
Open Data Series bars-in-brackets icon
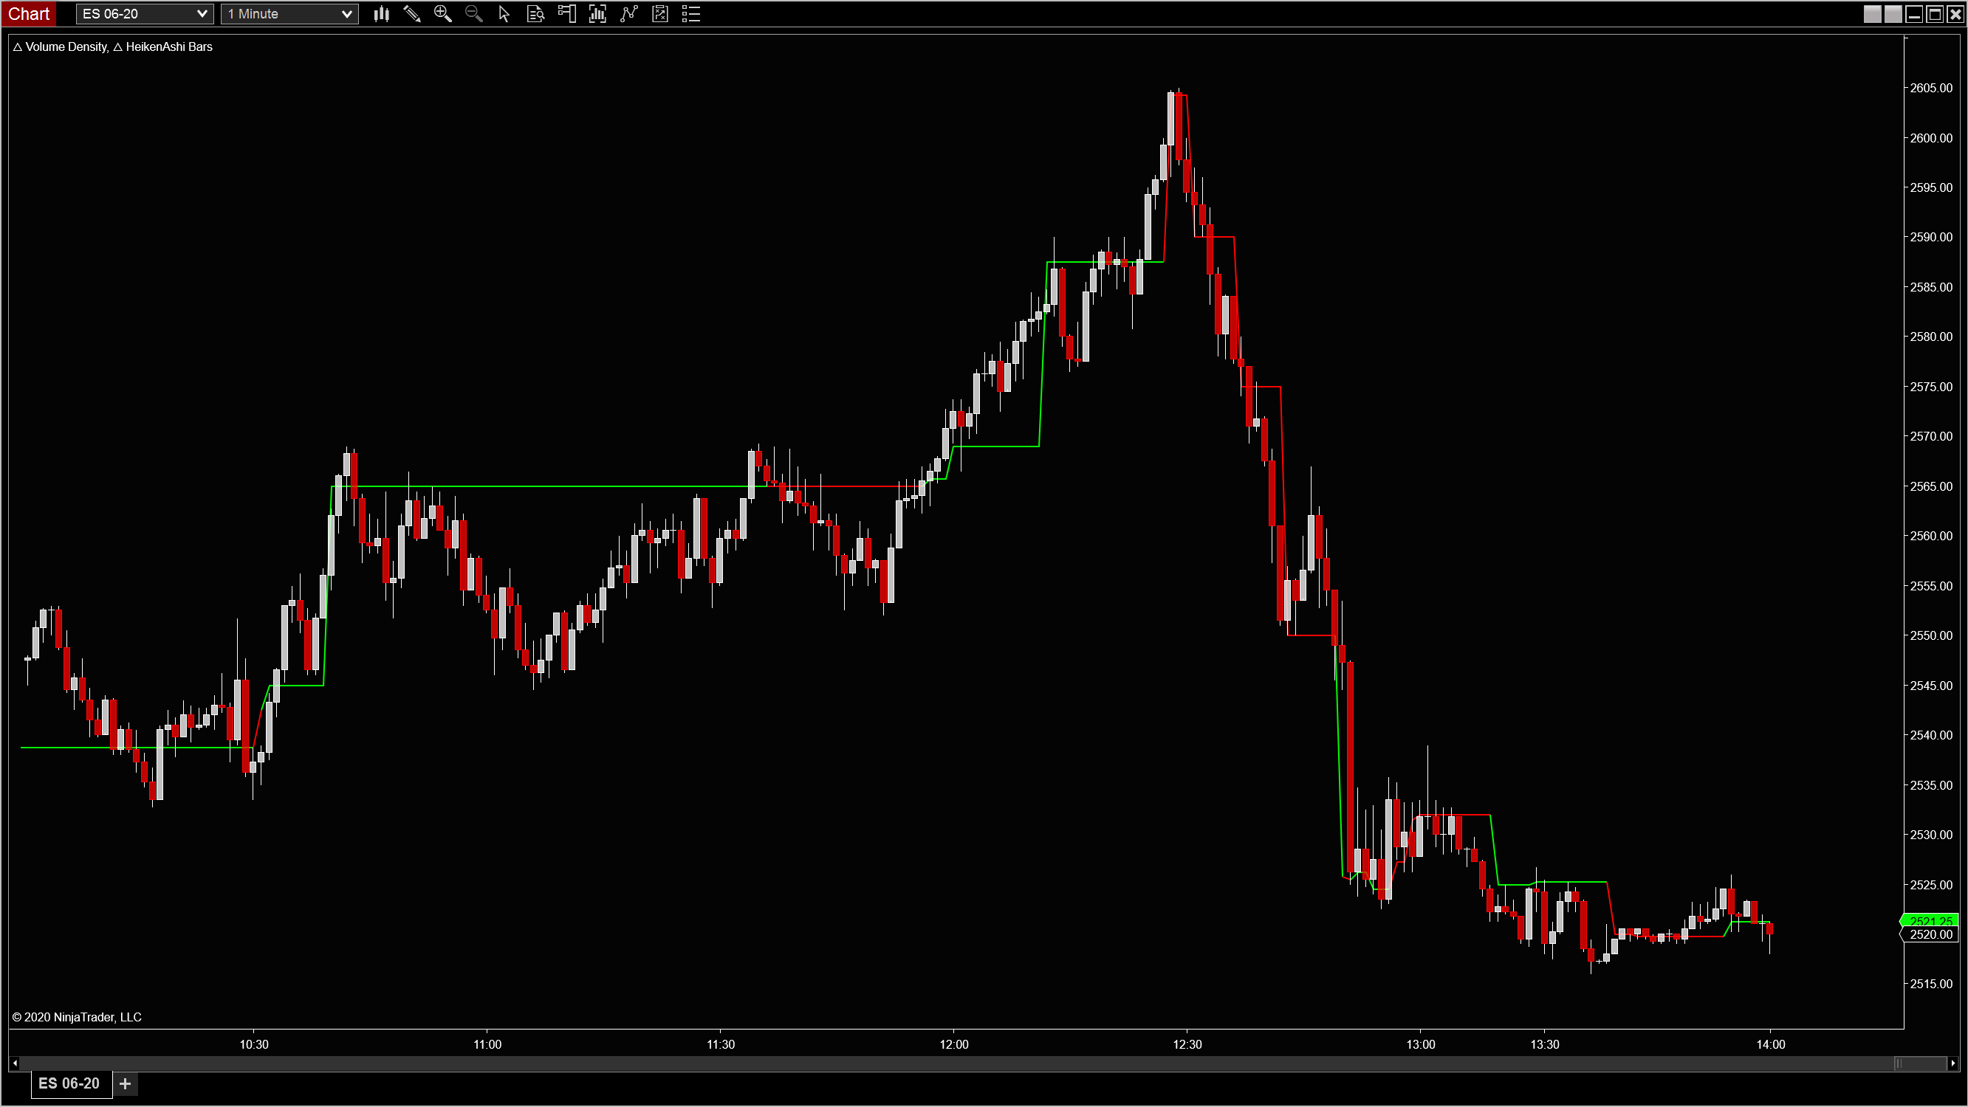597,14
